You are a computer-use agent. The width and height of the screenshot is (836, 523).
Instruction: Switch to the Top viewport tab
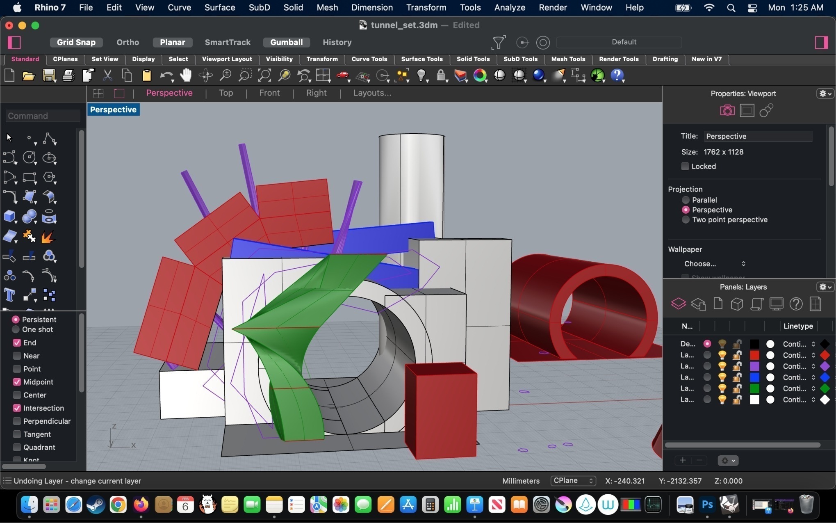tap(226, 93)
